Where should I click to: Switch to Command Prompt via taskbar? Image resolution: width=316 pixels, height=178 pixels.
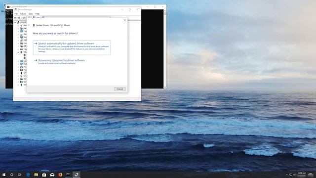coord(68,175)
